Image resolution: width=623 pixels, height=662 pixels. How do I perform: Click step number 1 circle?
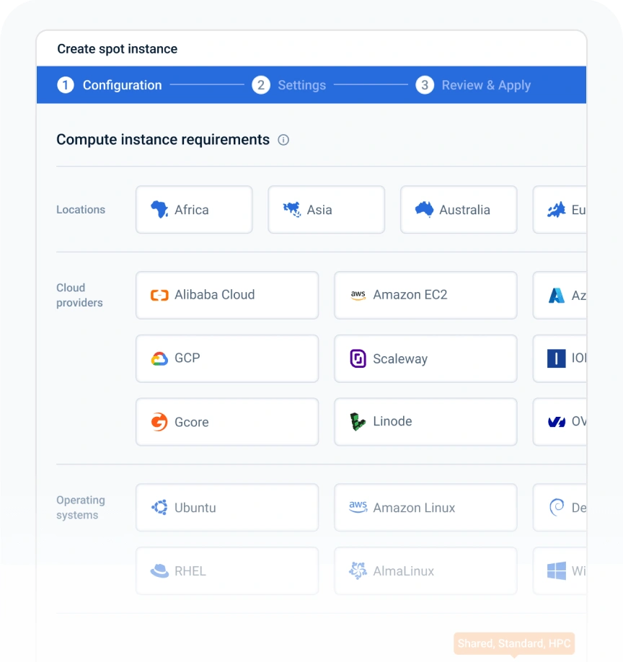click(66, 85)
